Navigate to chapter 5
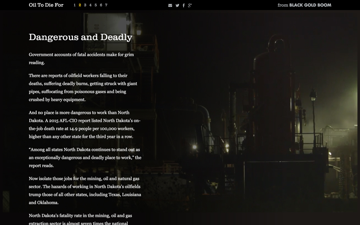Image resolution: width=360 pixels, height=225 pixels. pyautogui.click(x=96, y=5)
